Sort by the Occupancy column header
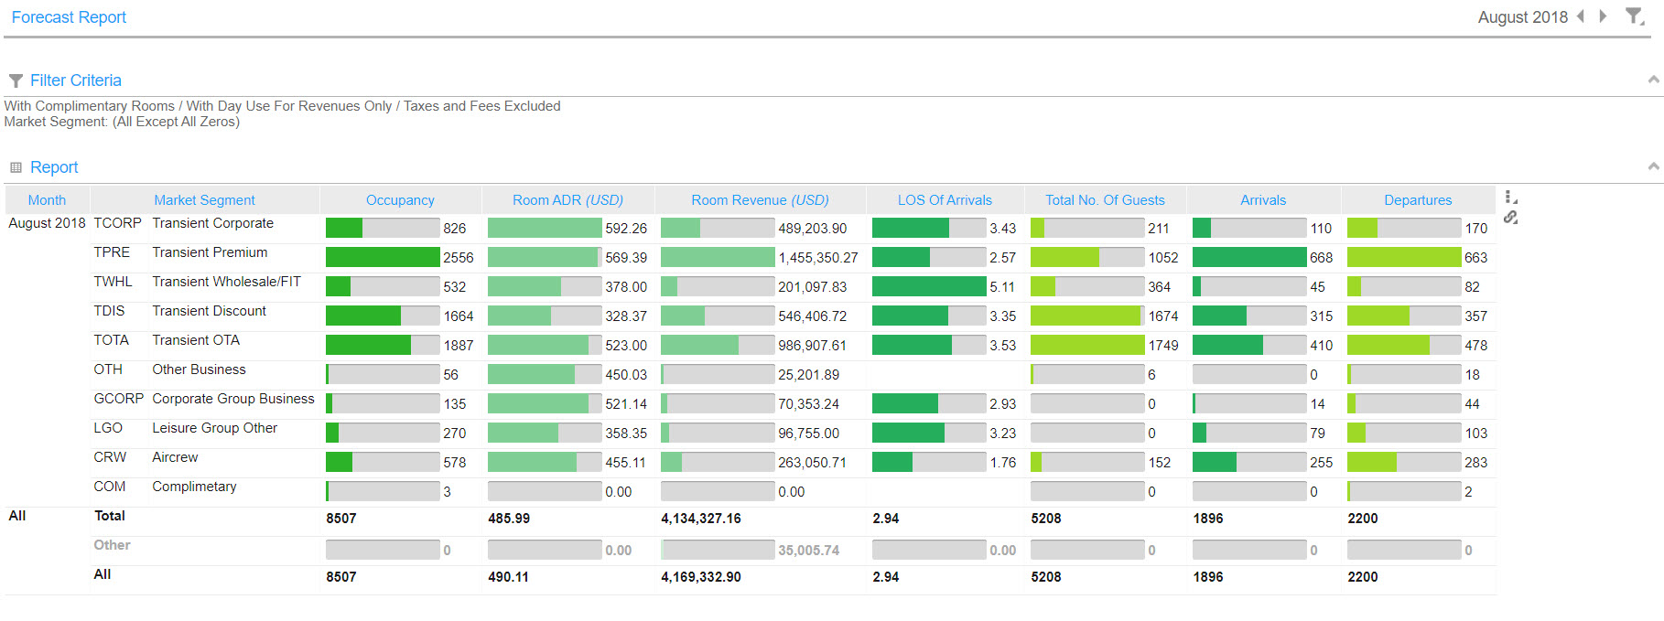This screenshot has height=621, width=1664. pyautogui.click(x=400, y=200)
